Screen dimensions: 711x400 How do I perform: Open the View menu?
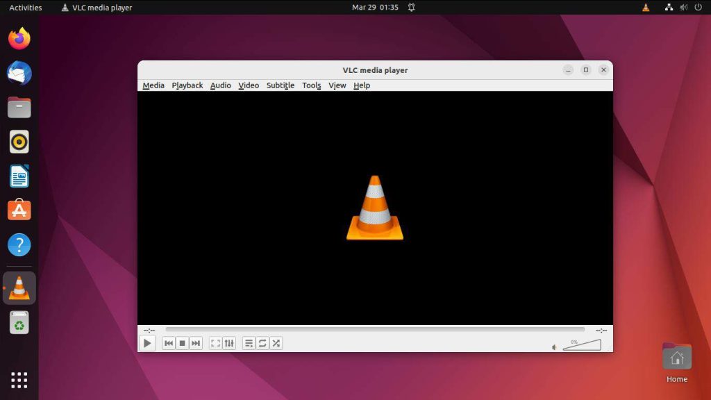click(x=337, y=85)
